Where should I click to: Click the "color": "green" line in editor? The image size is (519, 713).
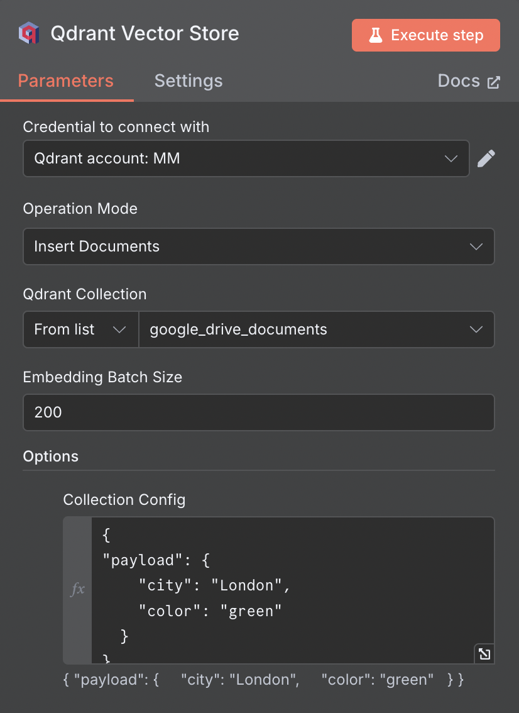[x=210, y=611]
